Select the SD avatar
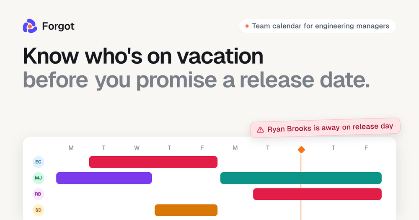 click(38, 210)
